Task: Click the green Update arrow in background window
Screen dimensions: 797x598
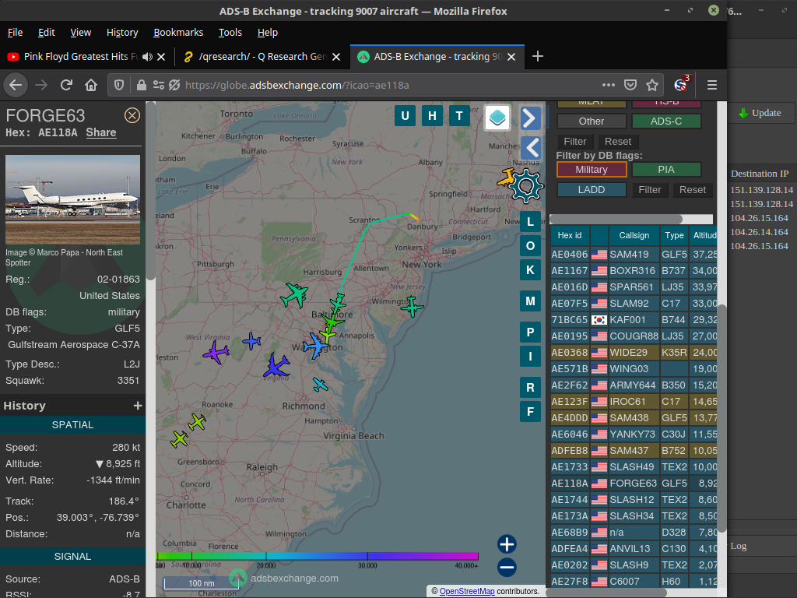Action: (743, 113)
